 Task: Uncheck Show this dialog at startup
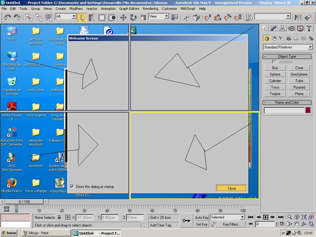click(x=72, y=186)
